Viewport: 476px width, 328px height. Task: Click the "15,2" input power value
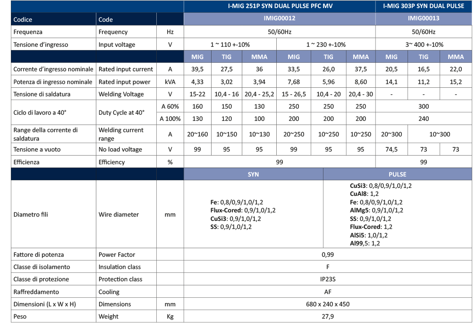point(456,82)
